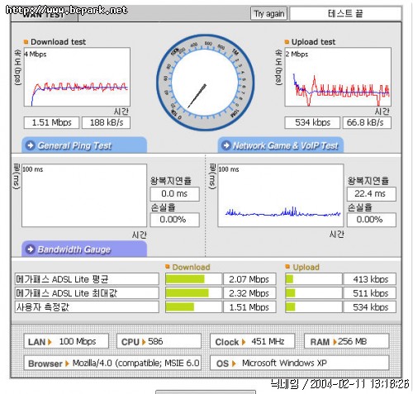Click the orange arrow after Clock label
Screen dimensions: 413x394
[x=244, y=342]
